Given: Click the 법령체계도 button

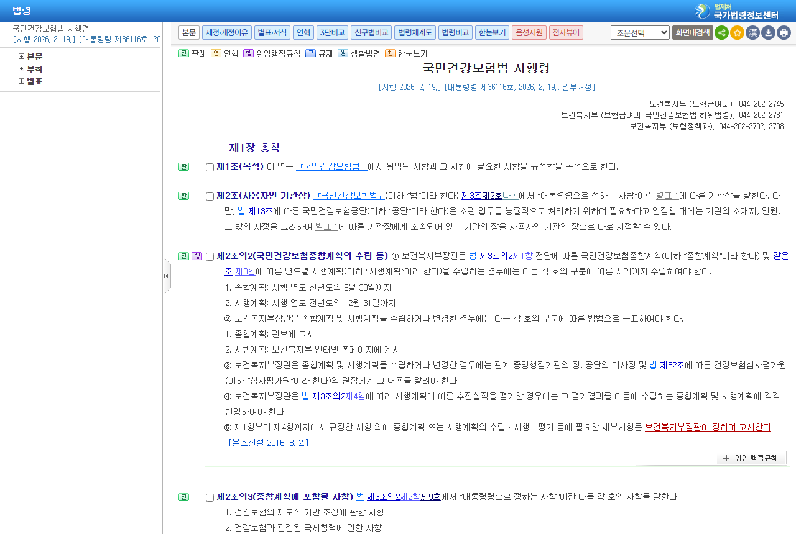Looking at the screenshot, I should pos(415,32).
